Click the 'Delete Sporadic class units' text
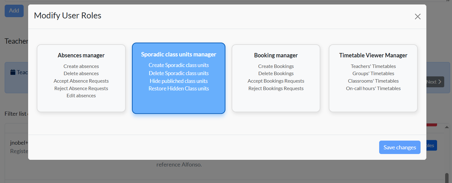This screenshot has height=183, width=452. tap(179, 73)
